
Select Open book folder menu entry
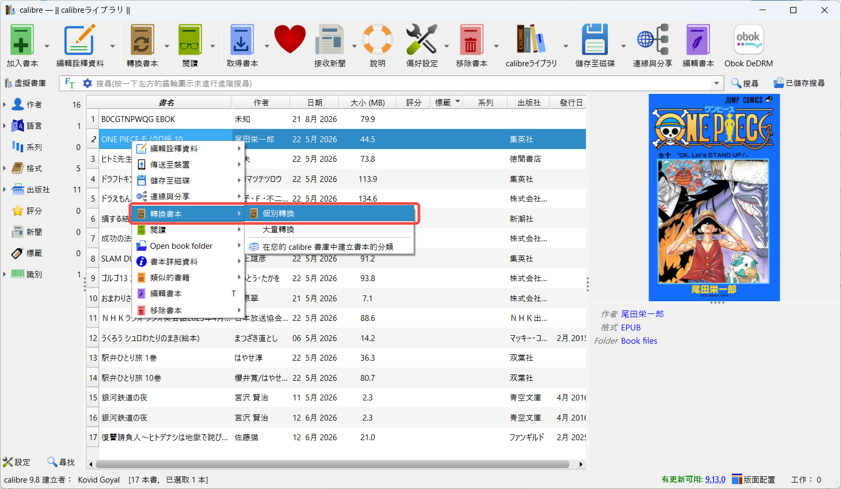click(188, 246)
